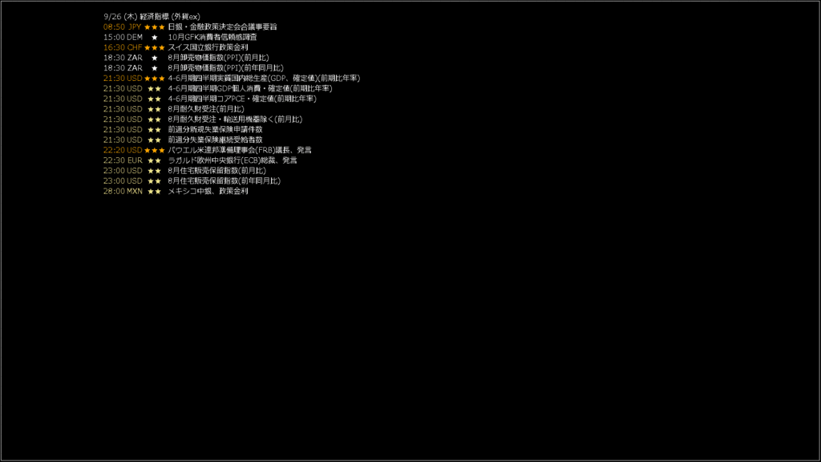
Task: Select スイス国立銀行政策金利 entry
Action: 208,47
